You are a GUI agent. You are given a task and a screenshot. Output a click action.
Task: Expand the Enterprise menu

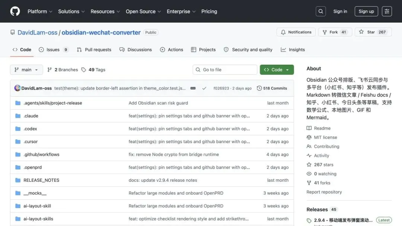(181, 12)
